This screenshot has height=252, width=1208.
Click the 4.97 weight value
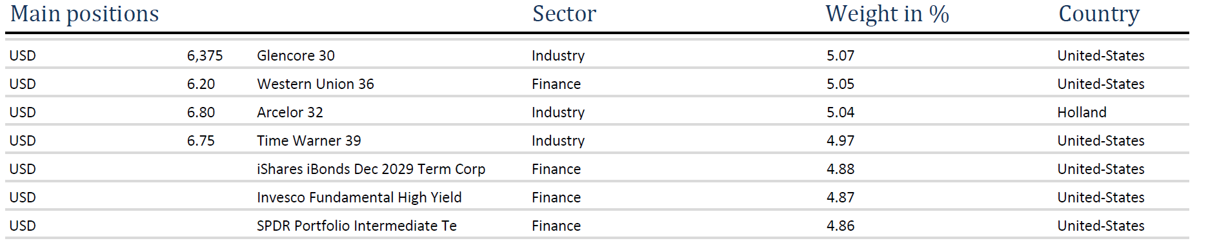(840, 141)
